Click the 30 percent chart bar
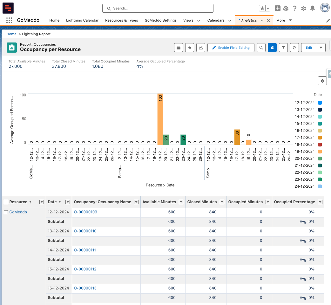Screen dimensions: 331x305 237,137
